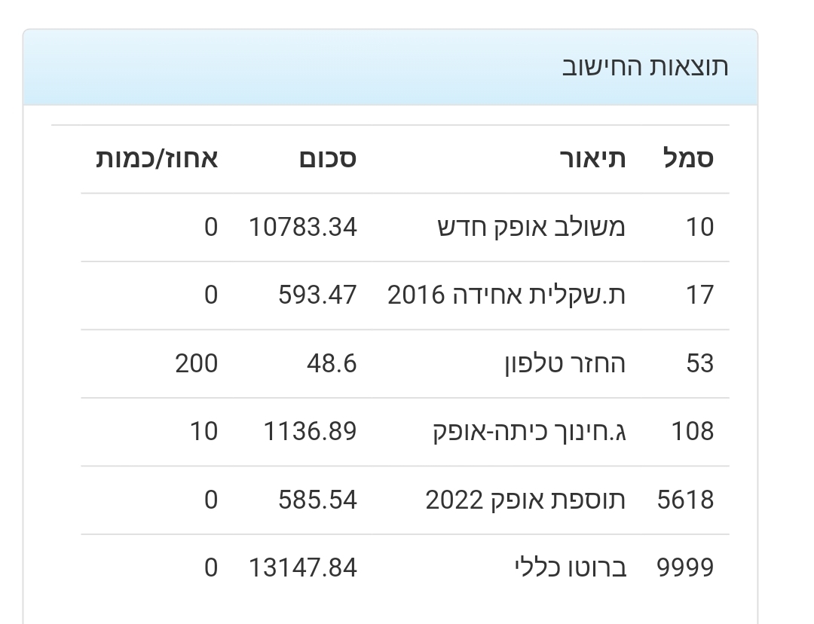The height and width of the screenshot is (624, 814).
Task: Click the תיאור column header
Action: (593, 159)
